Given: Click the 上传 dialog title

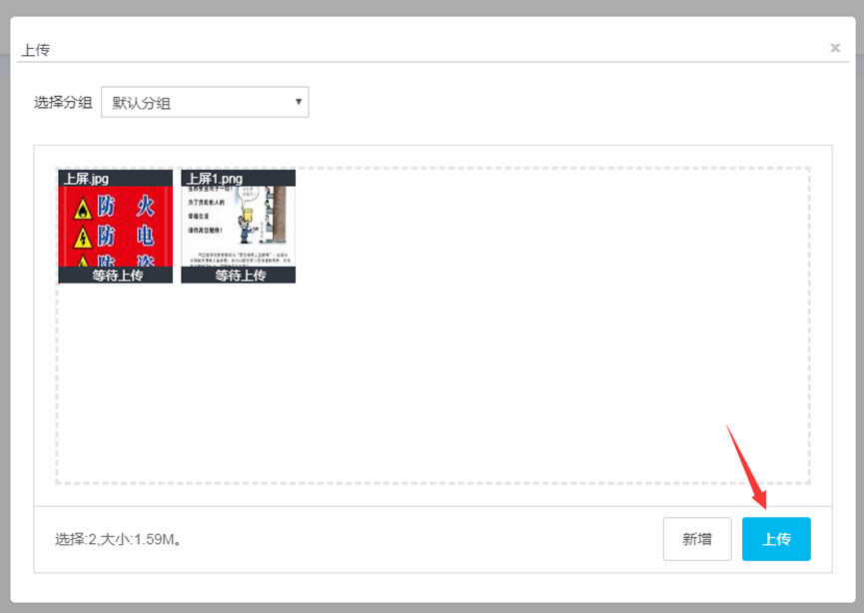Looking at the screenshot, I should (36, 50).
